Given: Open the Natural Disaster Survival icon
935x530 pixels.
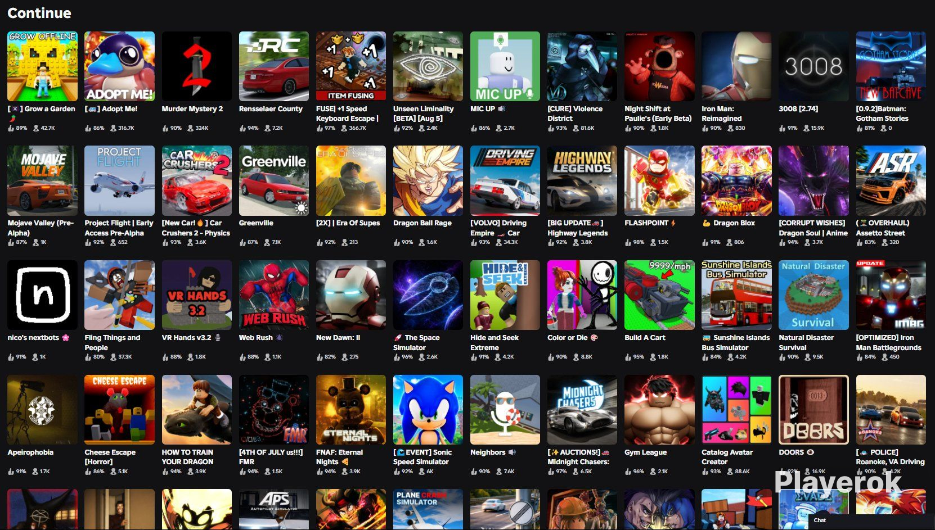Looking at the screenshot, I should tap(813, 295).
